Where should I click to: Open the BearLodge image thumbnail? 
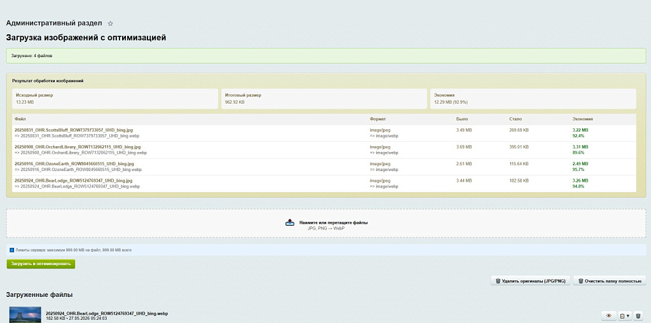point(25,315)
